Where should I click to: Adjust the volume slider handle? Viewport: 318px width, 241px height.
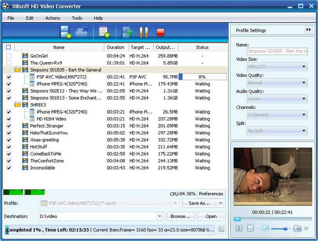tap(285, 228)
